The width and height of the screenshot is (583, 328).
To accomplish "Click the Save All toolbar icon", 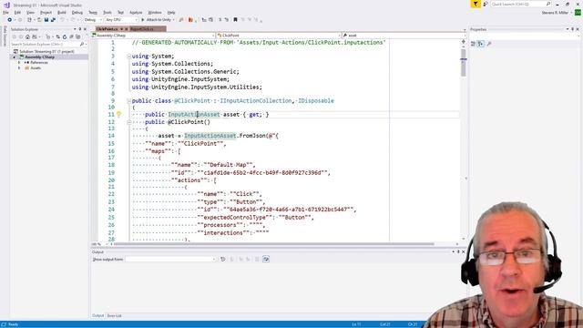I will point(53,20).
